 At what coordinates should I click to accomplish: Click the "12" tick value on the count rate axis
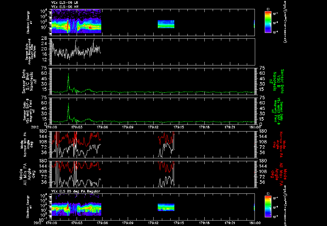[x=44, y=60]
